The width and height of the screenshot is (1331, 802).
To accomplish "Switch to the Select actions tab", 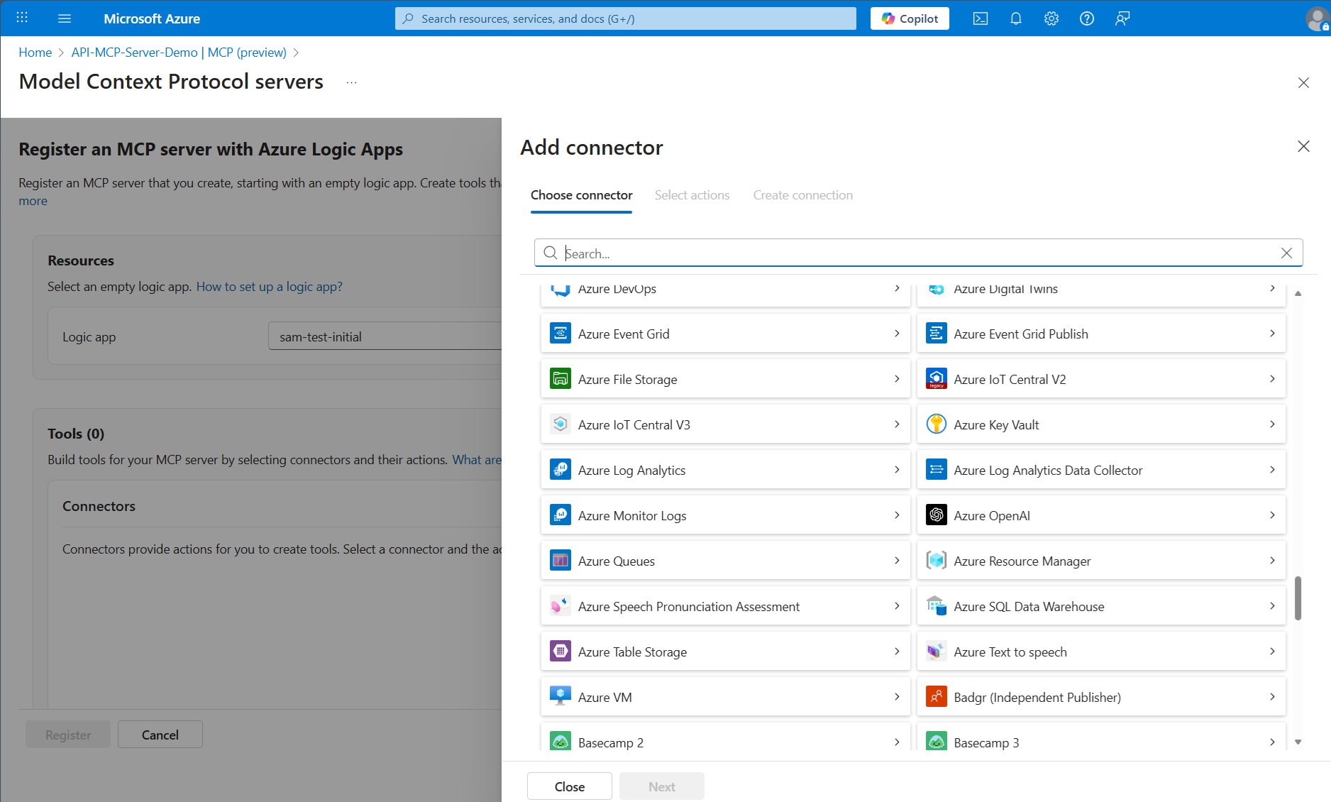I will coord(692,194).
